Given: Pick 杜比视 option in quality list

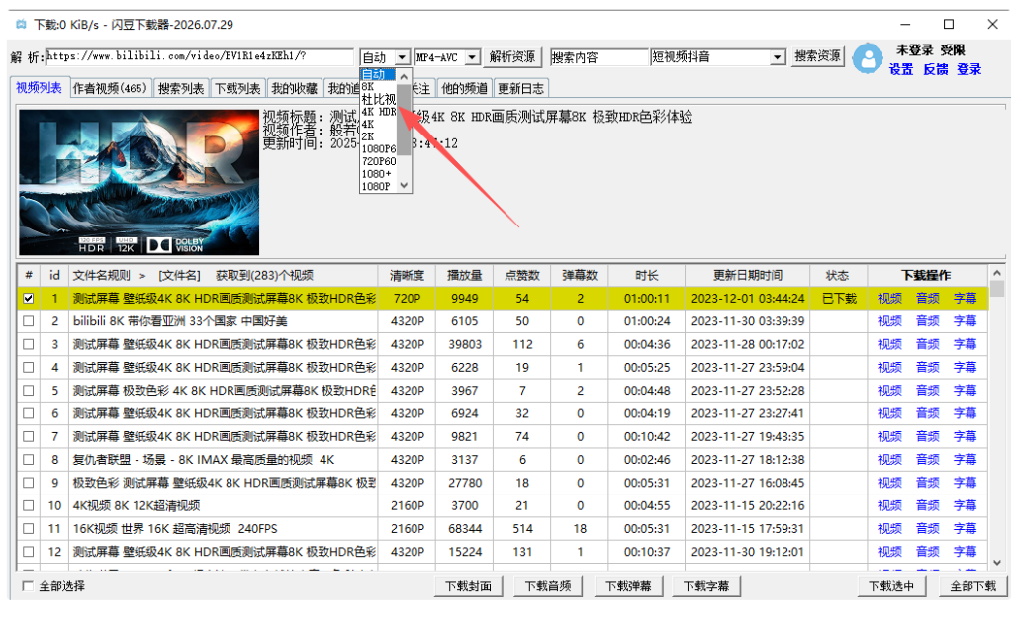Looking at the screenshot, I should pos(377,99).
